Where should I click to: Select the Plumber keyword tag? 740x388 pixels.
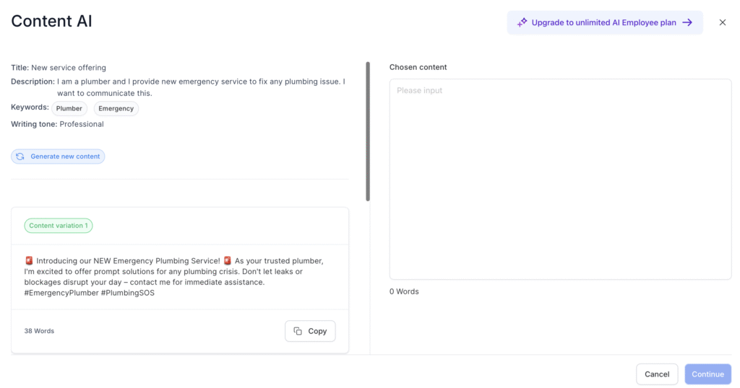[69, 108]
